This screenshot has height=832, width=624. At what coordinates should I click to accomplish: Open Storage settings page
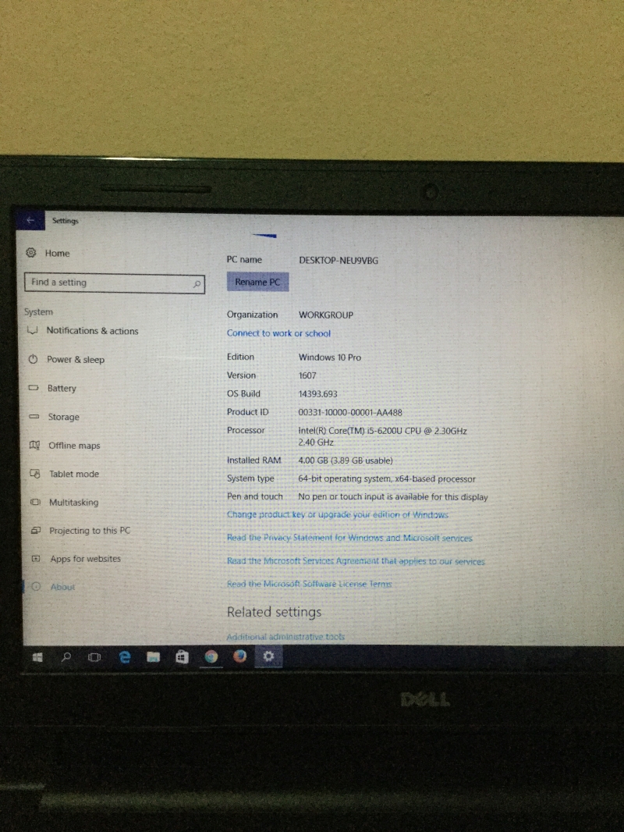[x=63, y=418]
